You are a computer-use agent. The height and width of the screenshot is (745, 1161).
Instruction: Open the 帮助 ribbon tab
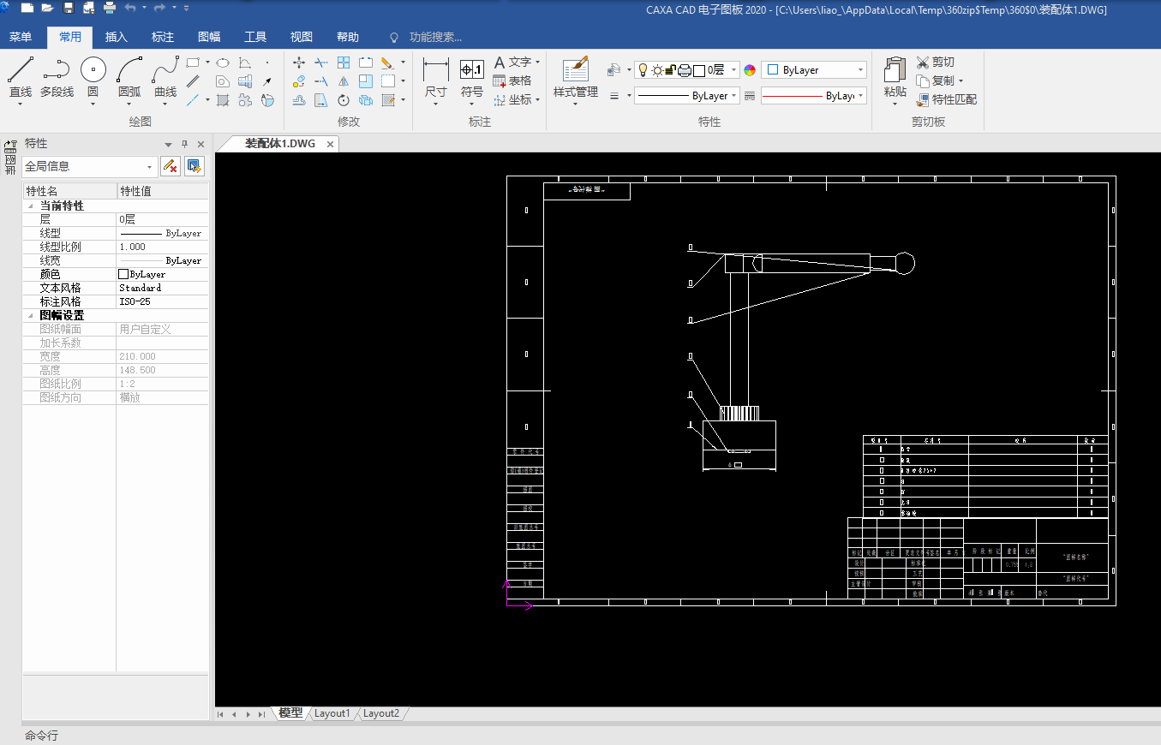coord(348,37)
